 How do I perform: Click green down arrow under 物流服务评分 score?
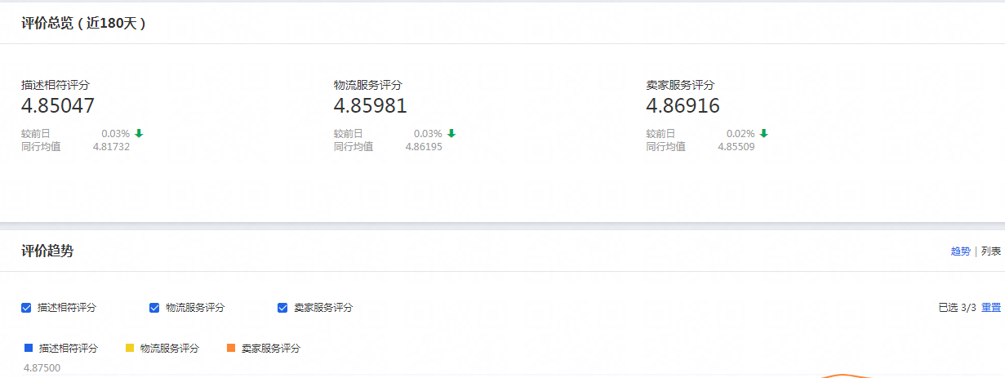click(x=451, y=133)
